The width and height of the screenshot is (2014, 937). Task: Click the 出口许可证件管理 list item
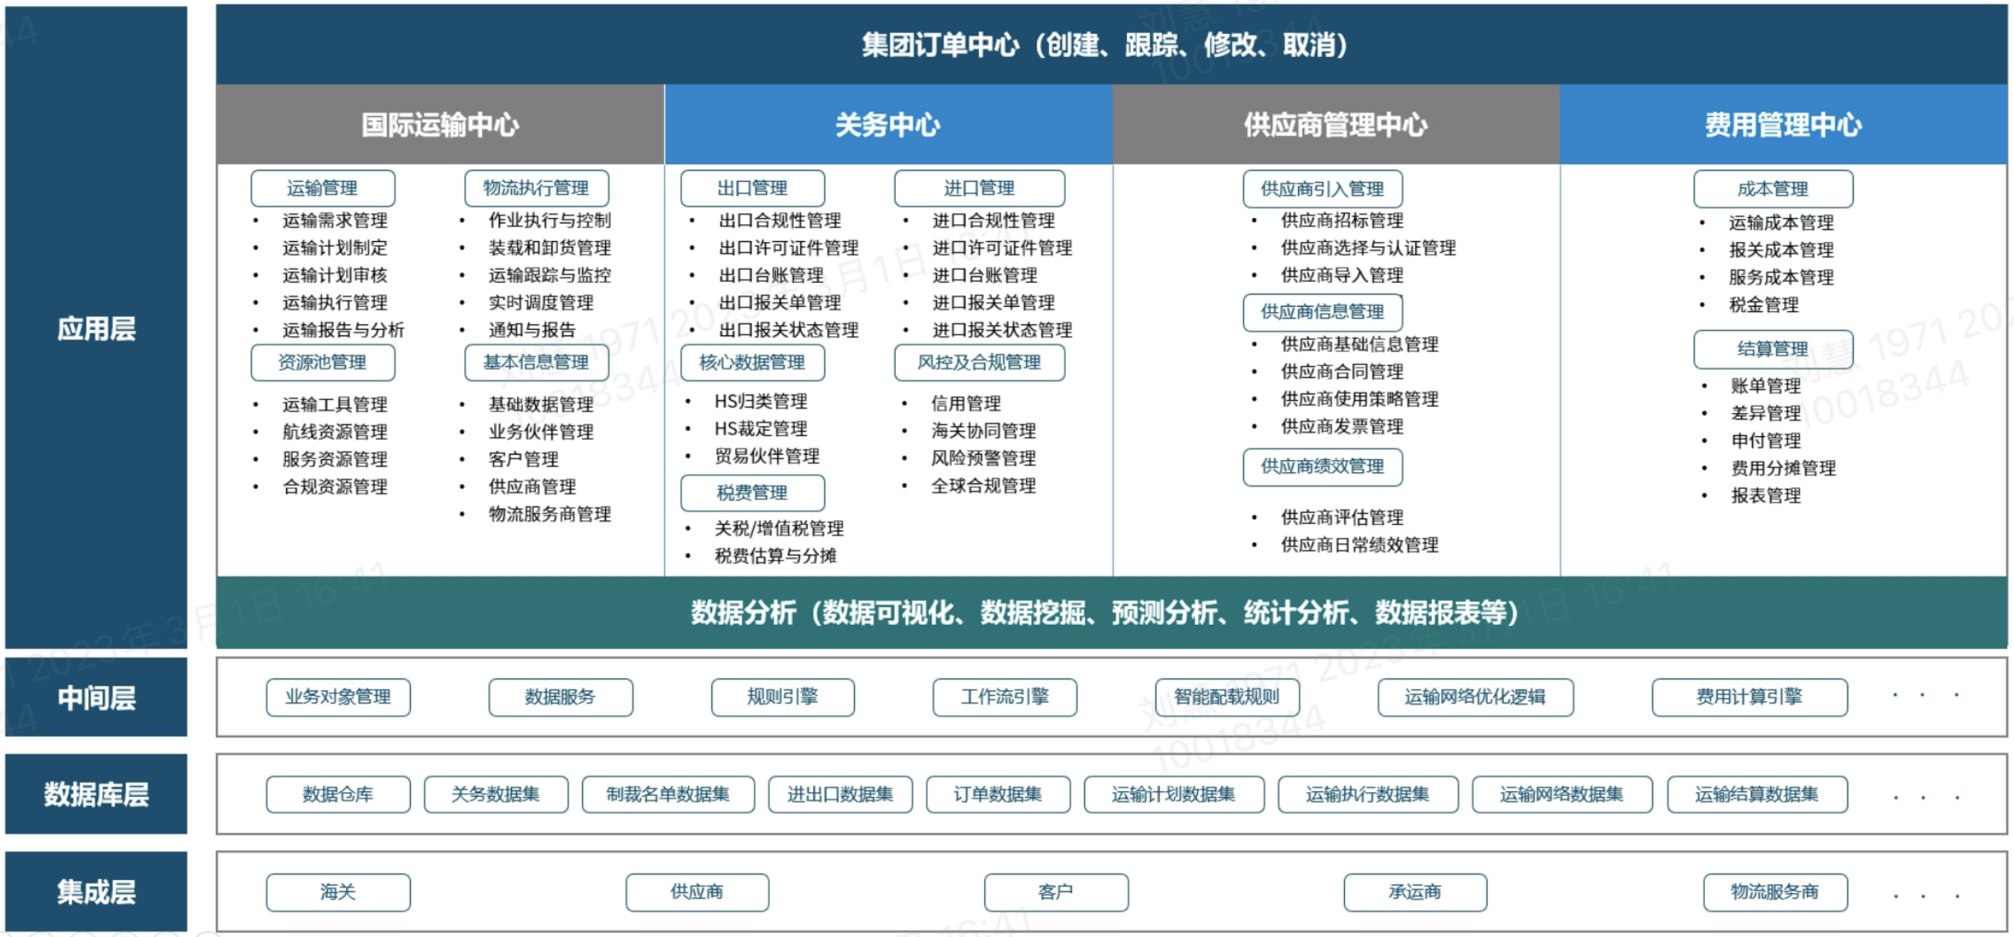click(x=788, y=247)
